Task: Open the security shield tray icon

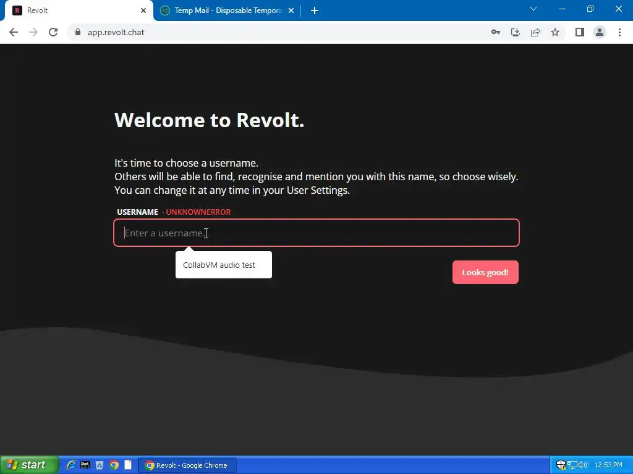Action: click(x=560, y=465)
